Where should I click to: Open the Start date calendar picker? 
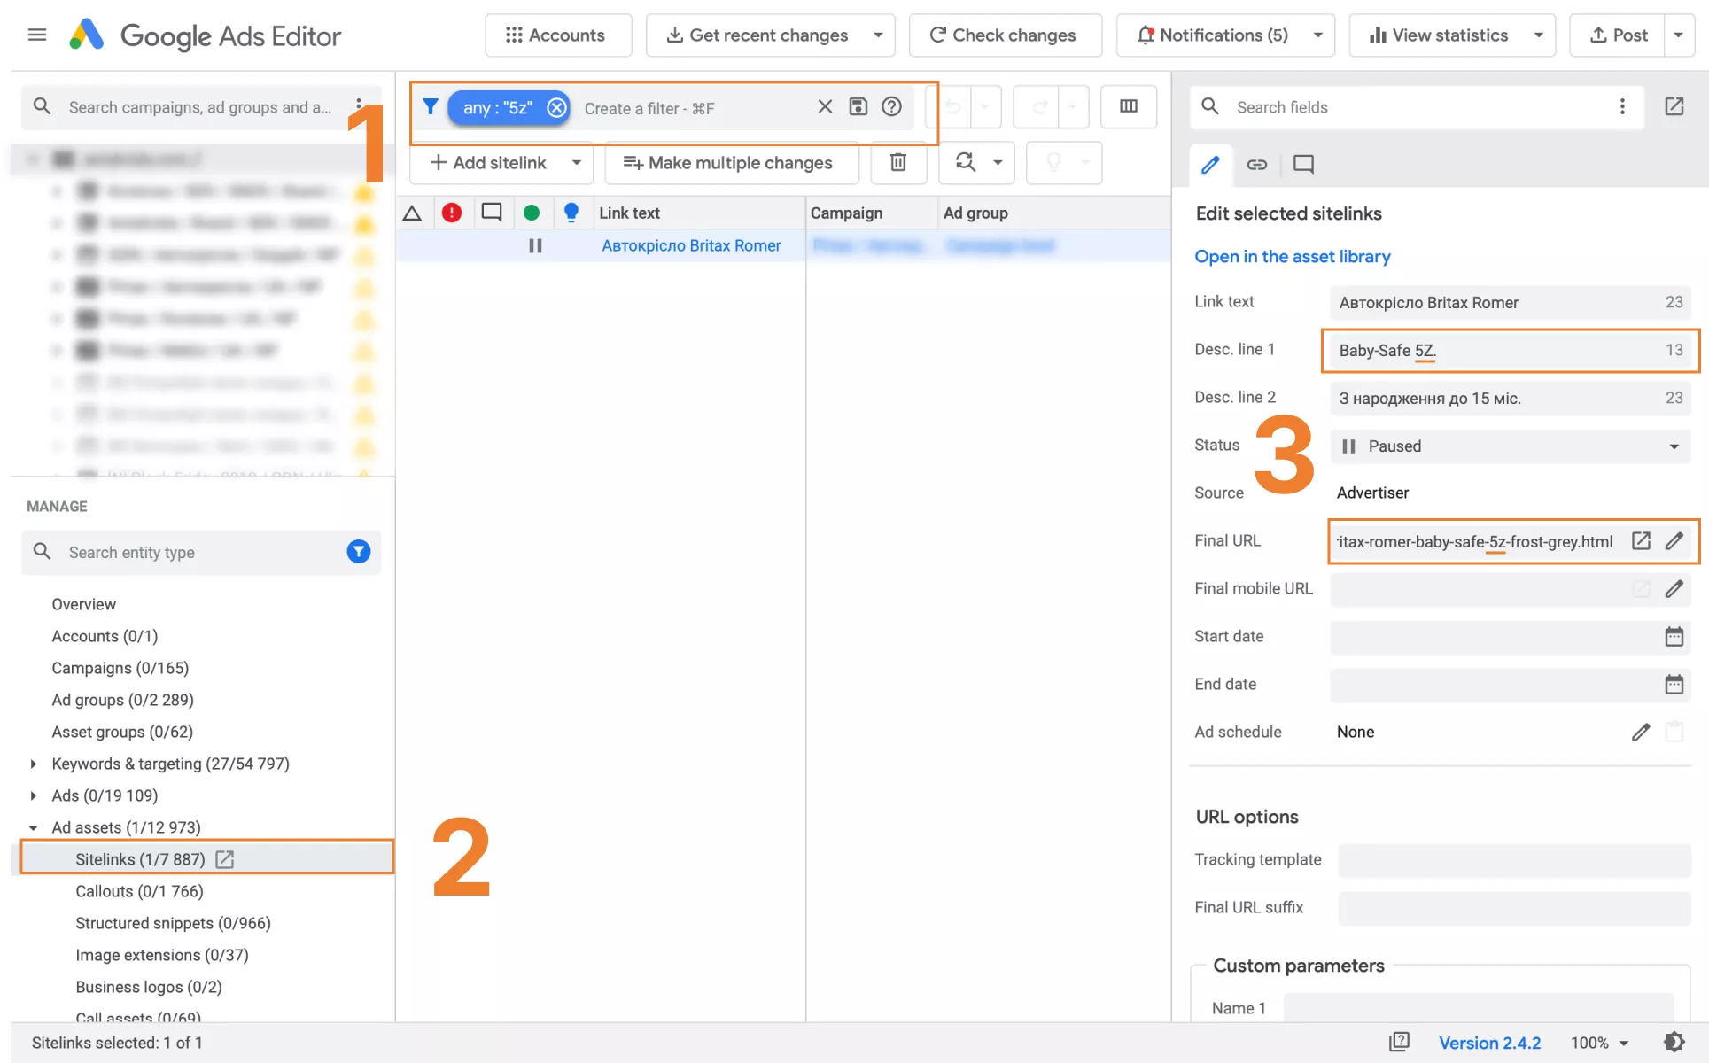tap(1674, 636)
